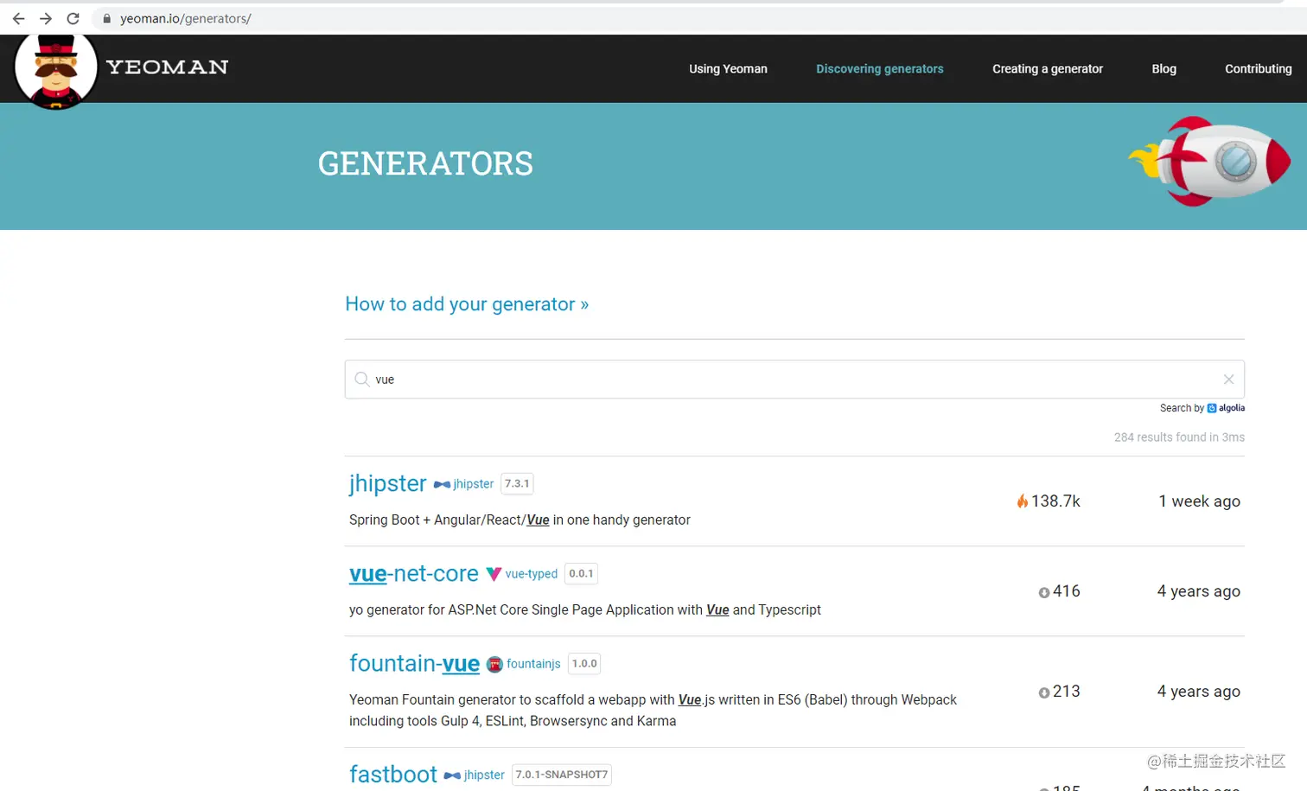Reload the page with the refresh icon

point(73,18)
